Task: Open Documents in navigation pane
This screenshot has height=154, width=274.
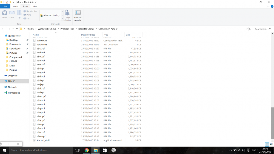Action: coord(15,44)
